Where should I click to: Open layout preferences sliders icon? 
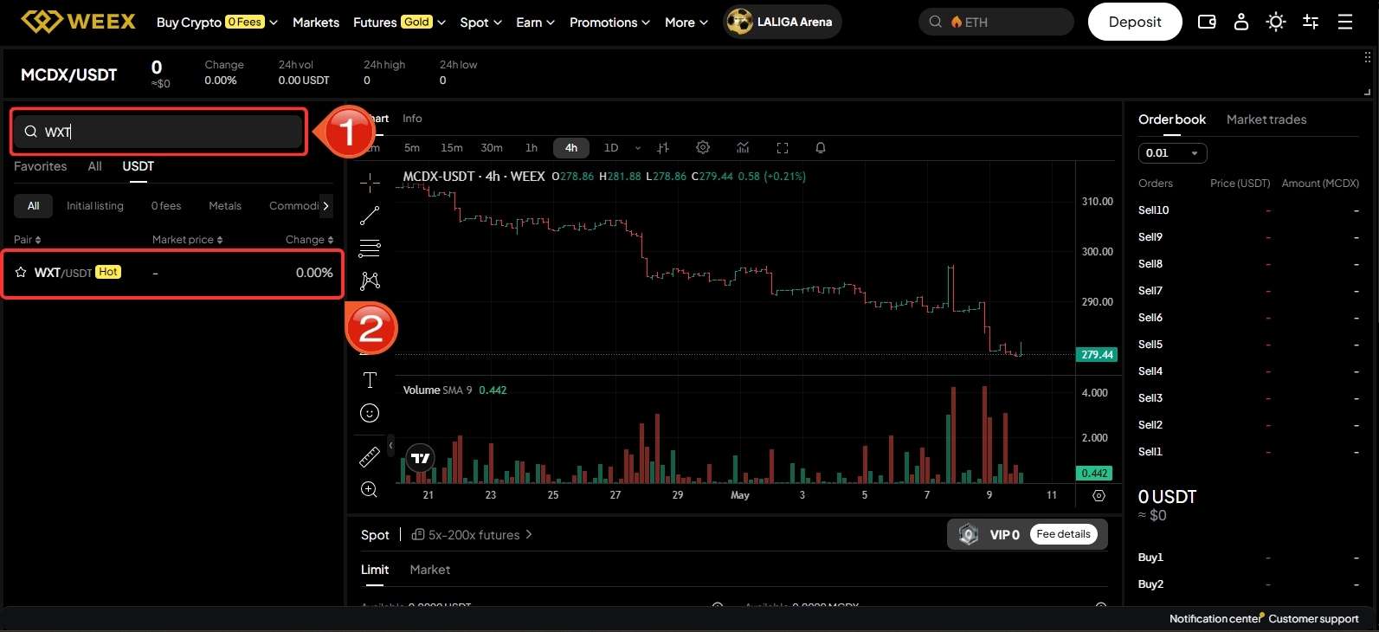[x=1311, y=22]
